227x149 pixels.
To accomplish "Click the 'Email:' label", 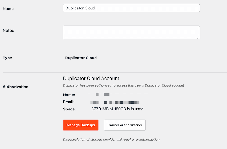I will (x=69, y=102).
